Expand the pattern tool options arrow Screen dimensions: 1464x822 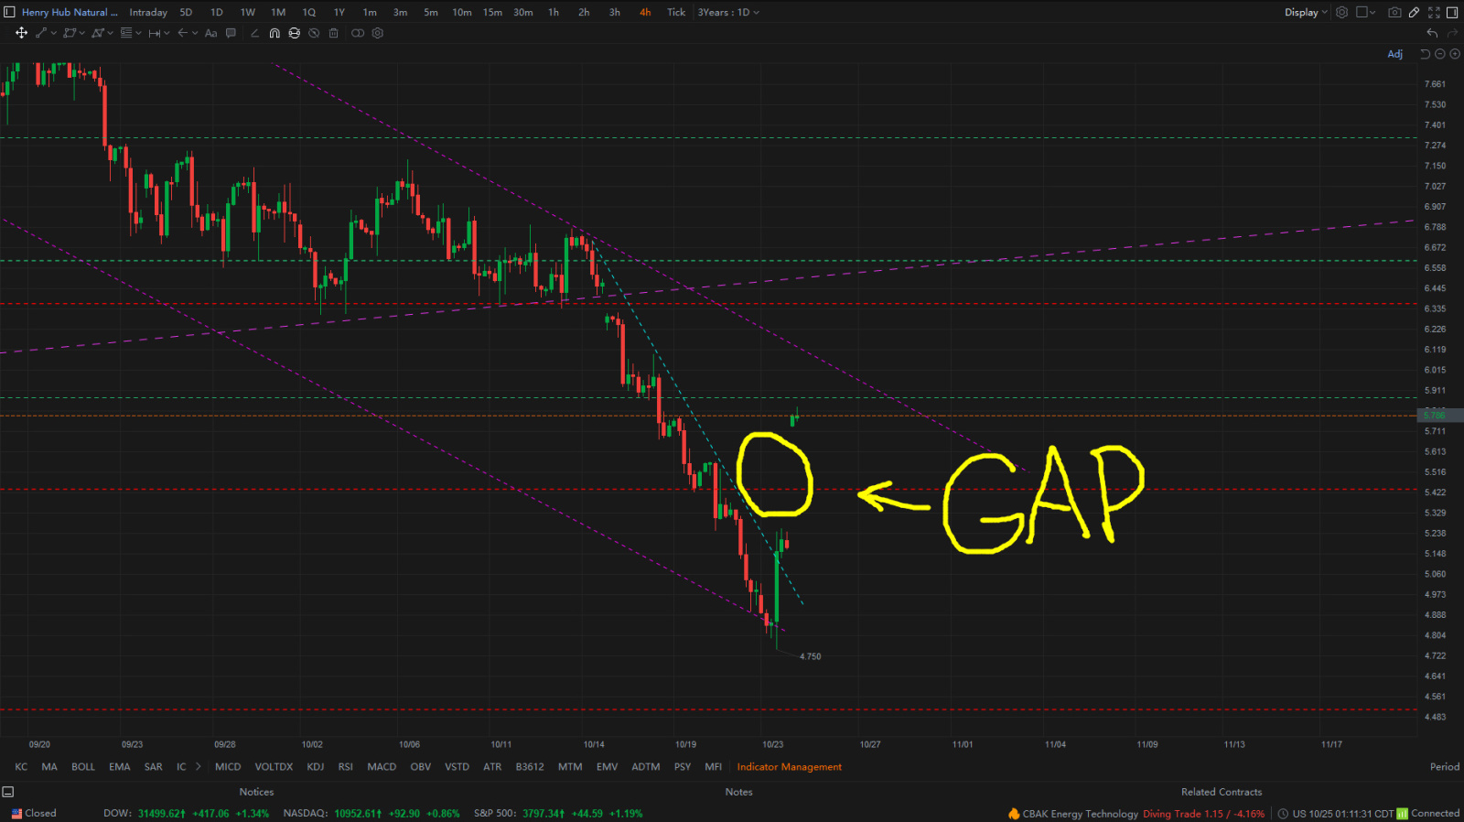111,33
